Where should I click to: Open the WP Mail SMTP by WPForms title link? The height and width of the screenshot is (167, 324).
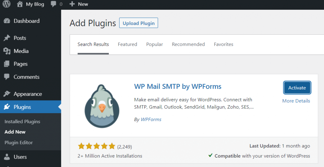pyautogui.click(x=178, y=87)
